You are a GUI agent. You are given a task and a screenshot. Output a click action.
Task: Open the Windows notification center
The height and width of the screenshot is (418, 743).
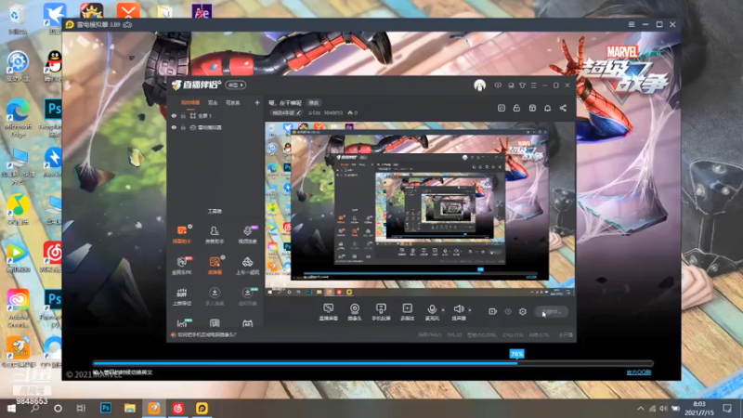(x=727, y=408)
